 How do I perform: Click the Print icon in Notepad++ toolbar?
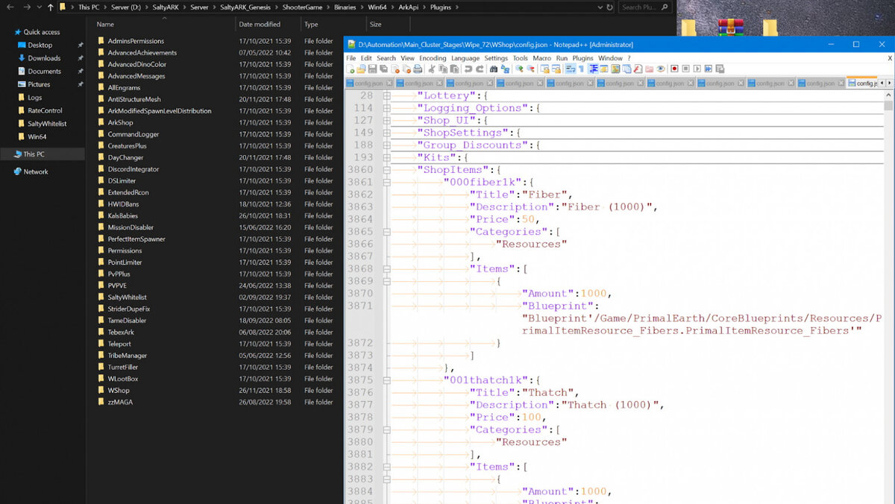(x=417, y=69)
